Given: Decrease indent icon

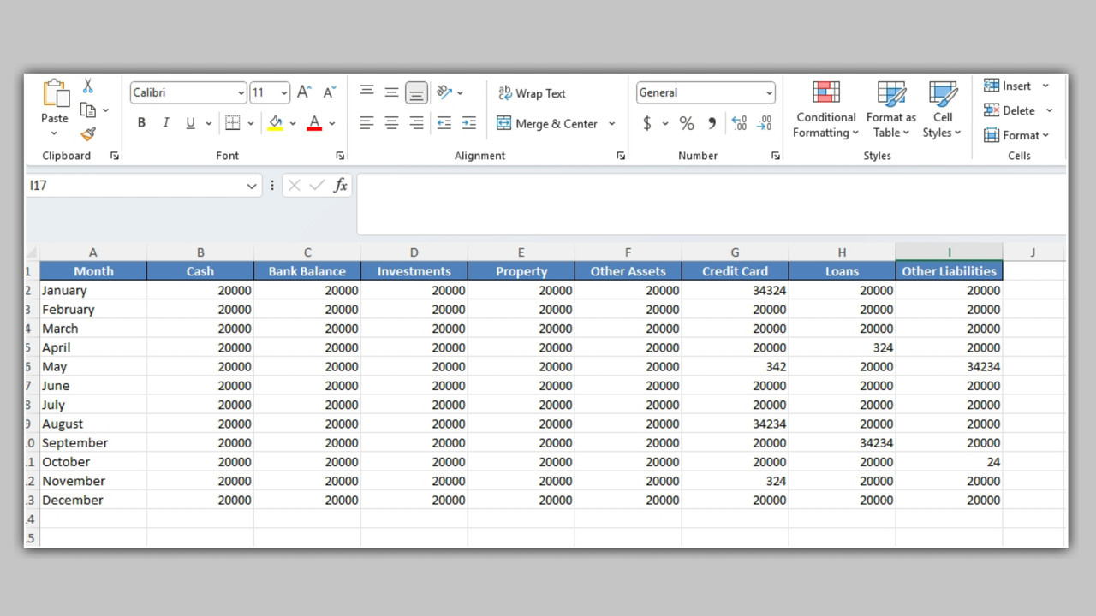Looking at the screenshot, I should tap(444, 123).
